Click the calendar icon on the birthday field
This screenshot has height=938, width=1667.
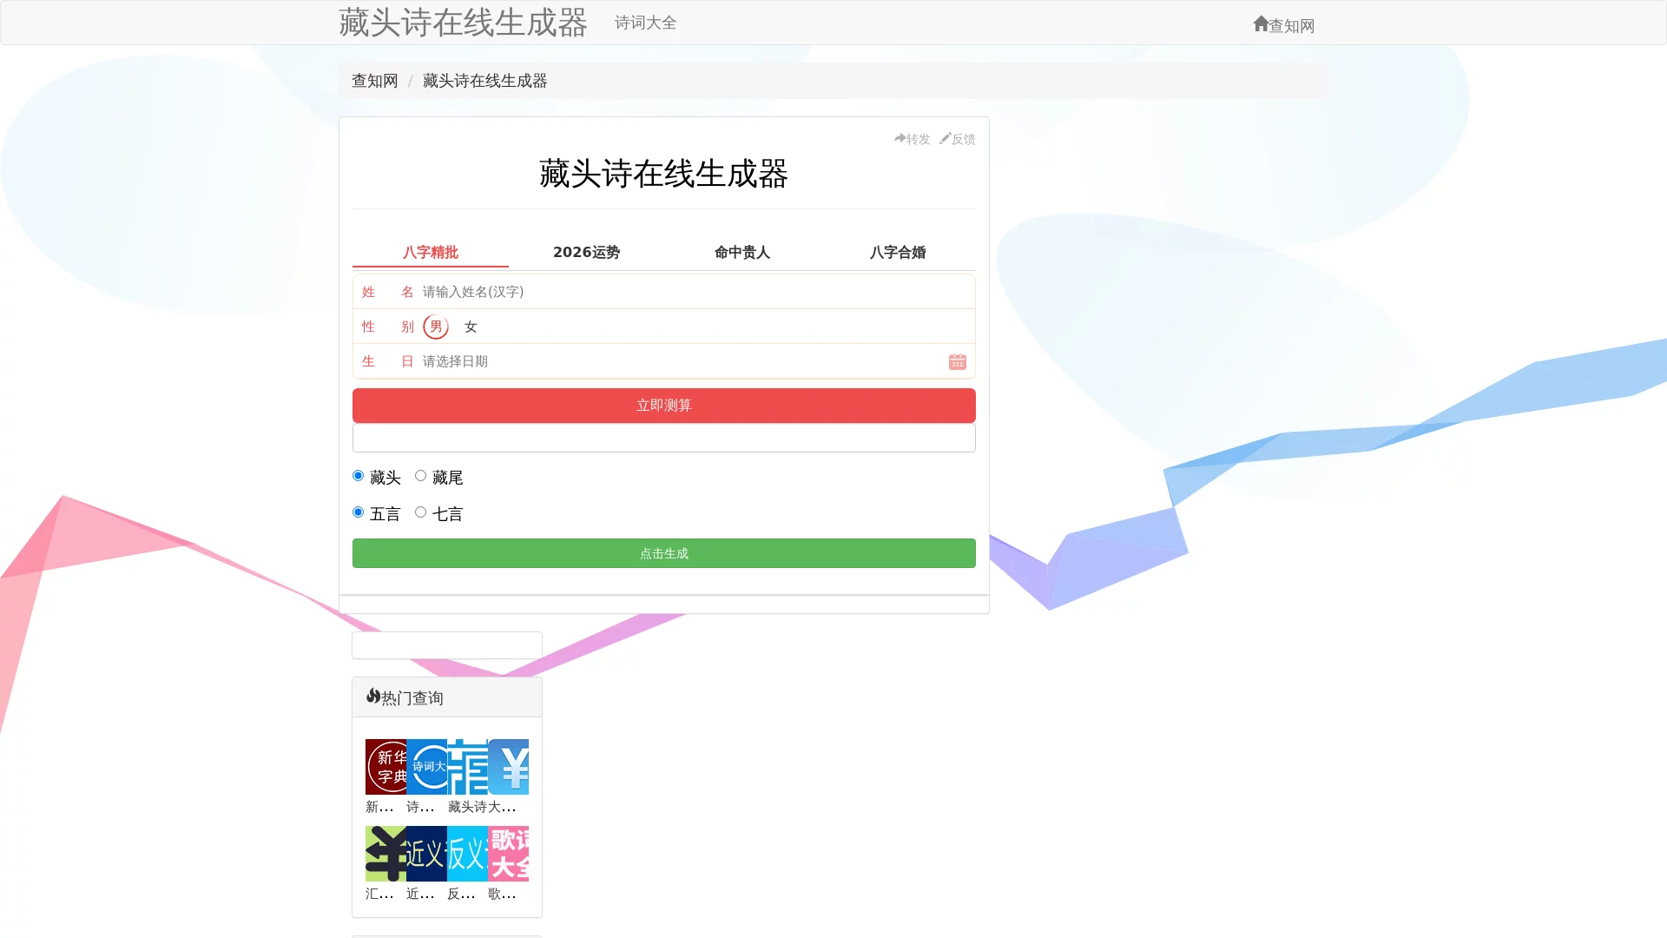pos(957,361)
